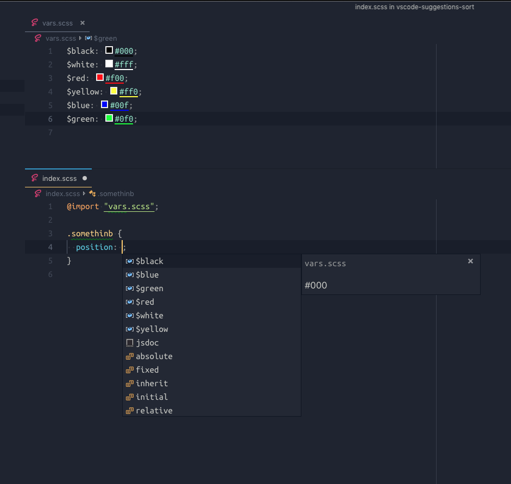511x484 pixels.
Task: Click the interface icon beside jsdoc suggestion
Action: point(129,342)
